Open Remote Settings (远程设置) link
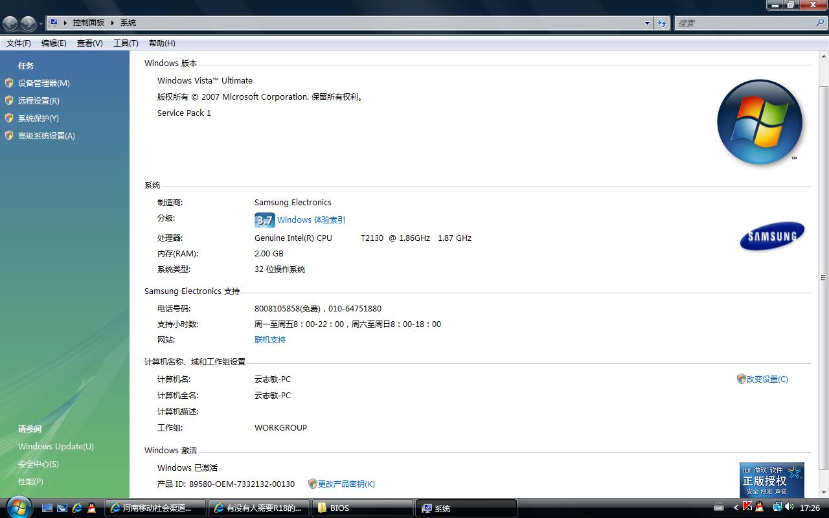This screenshot has width=829, height=518. pos(39,100)
